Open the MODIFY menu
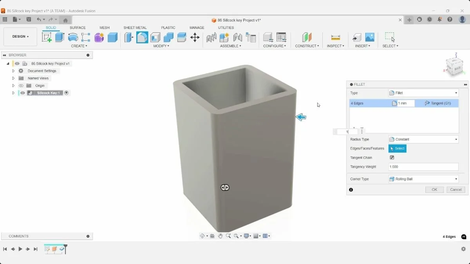 pyautogui.click(x=161, y=46)
